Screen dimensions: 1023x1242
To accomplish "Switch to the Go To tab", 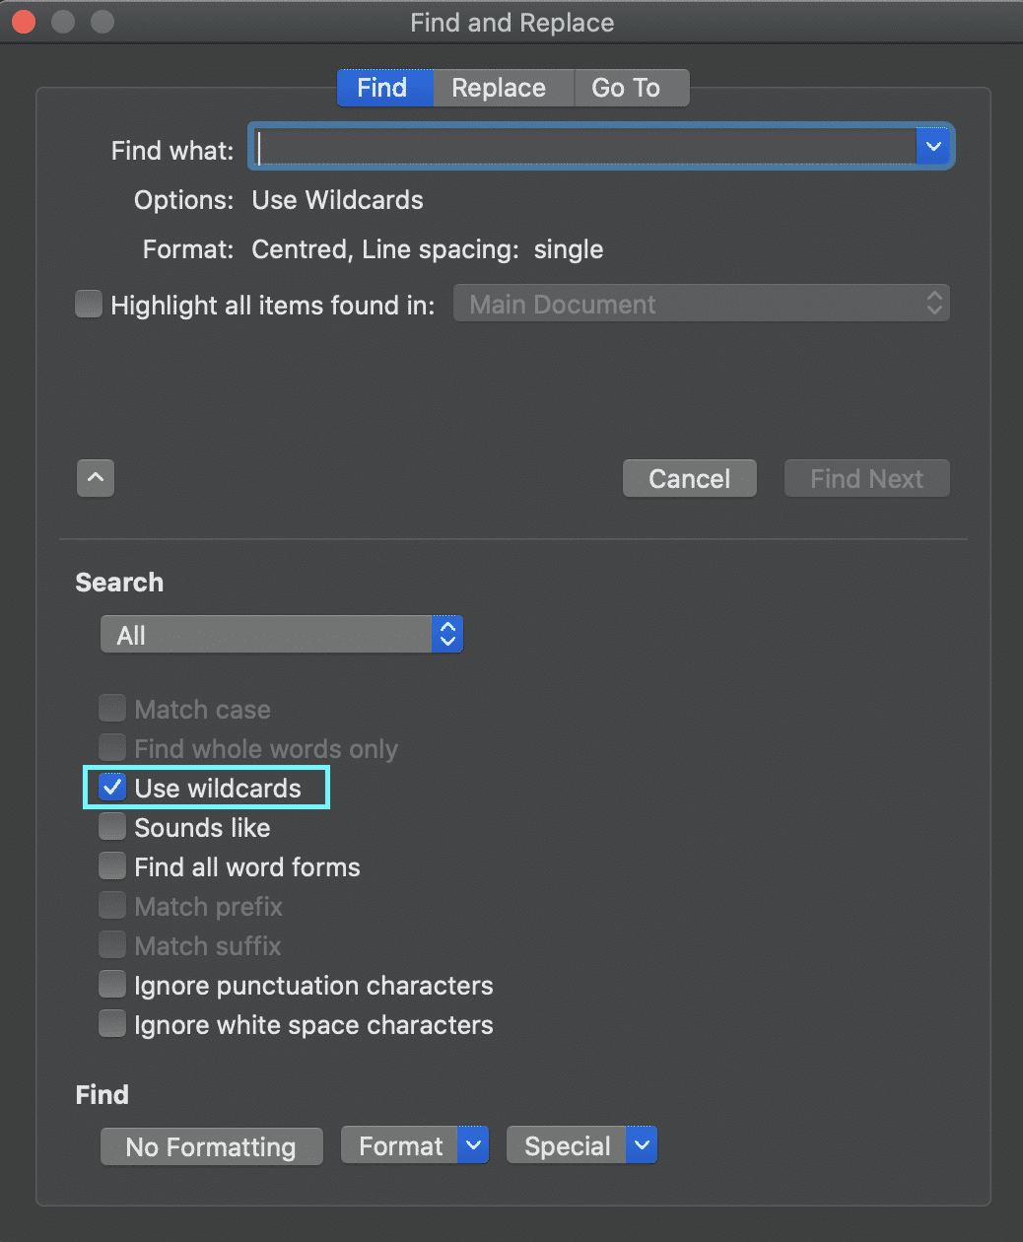I will pos(626,88).
